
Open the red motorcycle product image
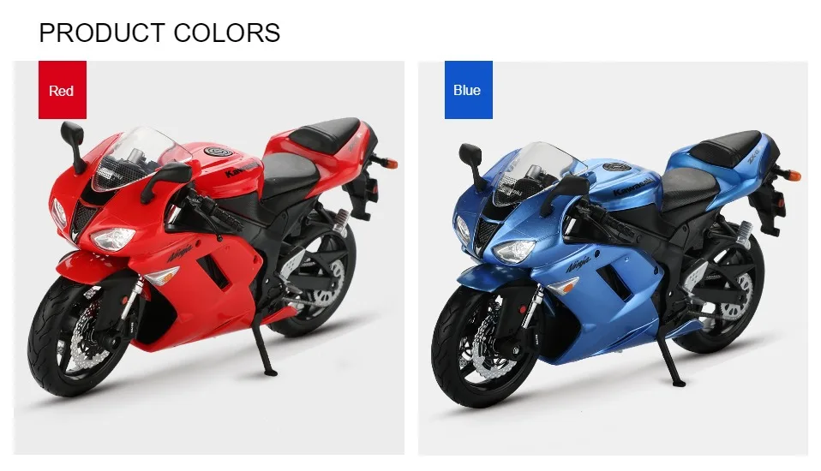click(208, 258)
